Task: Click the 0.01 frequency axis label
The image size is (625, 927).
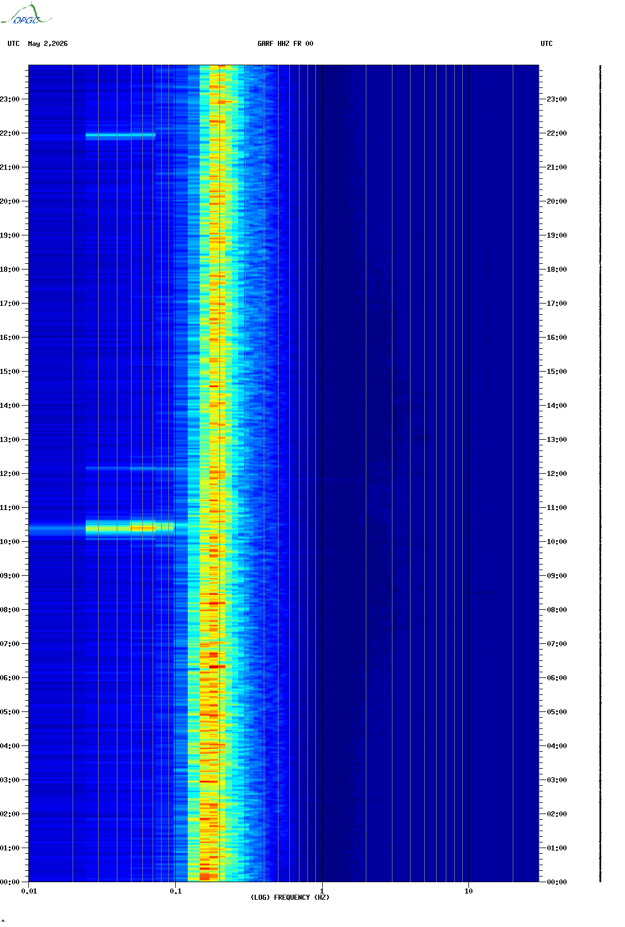Action: (x=29, y=891)
